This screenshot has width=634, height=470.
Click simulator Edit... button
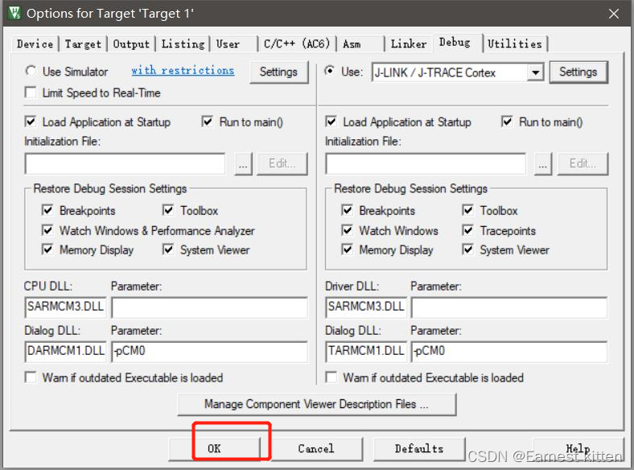(282, 164)
